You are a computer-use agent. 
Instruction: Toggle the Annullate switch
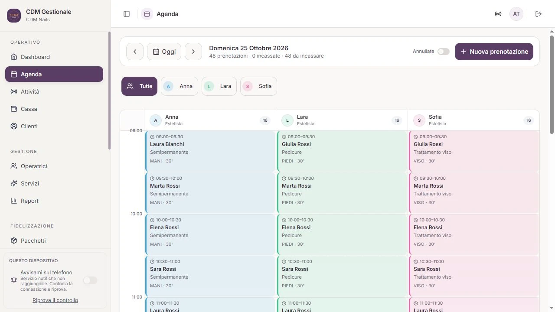click(443, 52)
